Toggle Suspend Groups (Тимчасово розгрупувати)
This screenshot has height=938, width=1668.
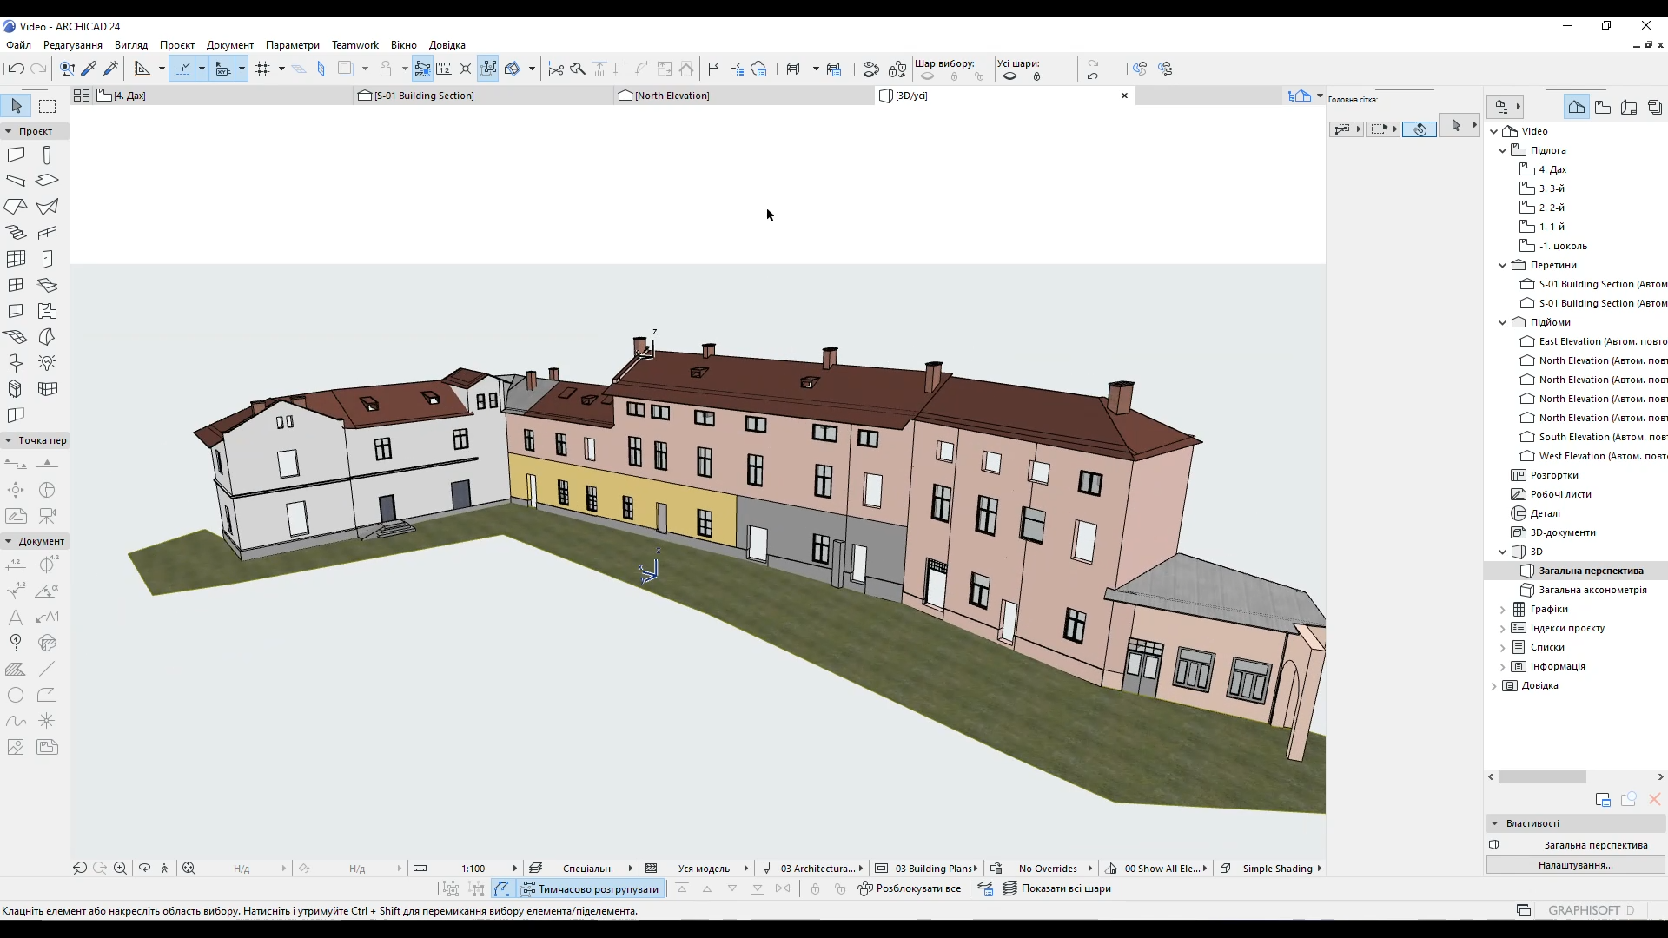tap(591, 888)
